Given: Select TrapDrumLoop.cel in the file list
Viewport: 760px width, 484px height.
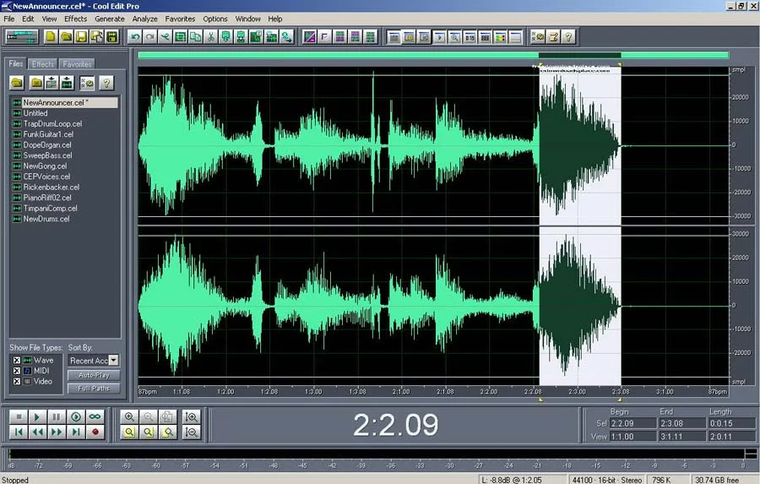Looking at the screenshot, I should pos(52,123).
